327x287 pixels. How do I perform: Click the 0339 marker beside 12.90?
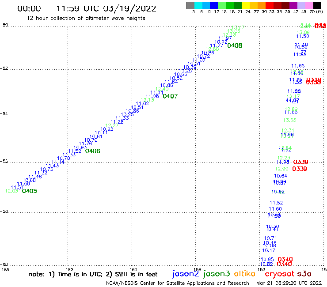pyautogui.click(x=300, y=169)
